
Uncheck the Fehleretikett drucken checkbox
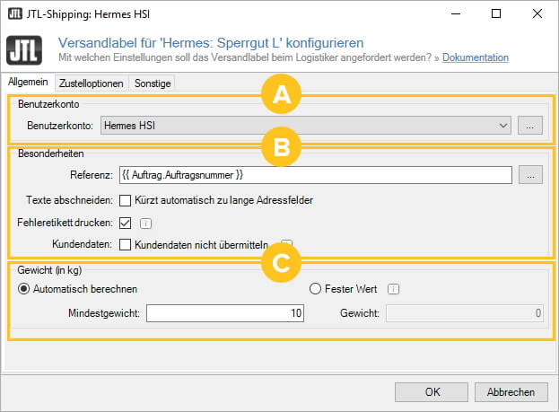(126, 223)
